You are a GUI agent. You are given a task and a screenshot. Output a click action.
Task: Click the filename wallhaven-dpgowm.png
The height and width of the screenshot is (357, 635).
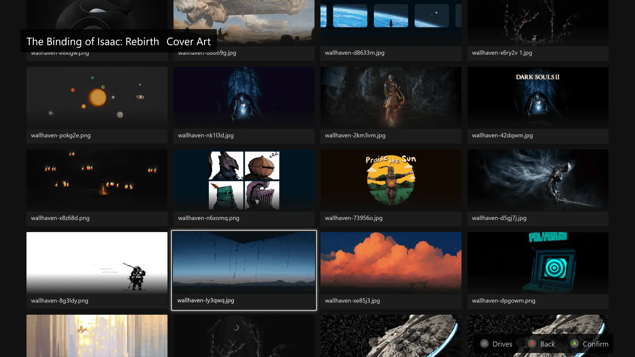pyautogui.click(x=504, y=301)
